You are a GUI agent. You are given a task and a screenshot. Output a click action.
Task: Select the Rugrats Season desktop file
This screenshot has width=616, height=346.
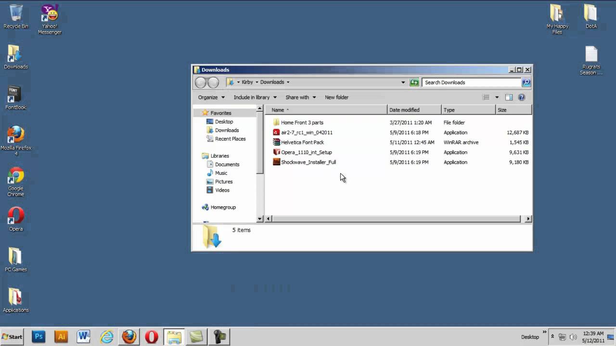pyautogui.click(x=591, y=61)
